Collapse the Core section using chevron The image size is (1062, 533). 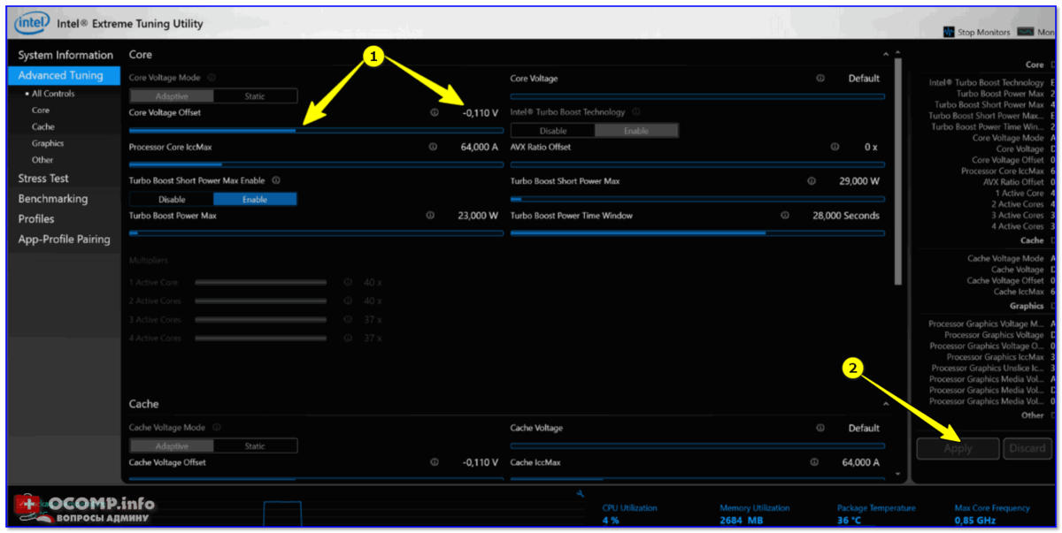[886, 55]
